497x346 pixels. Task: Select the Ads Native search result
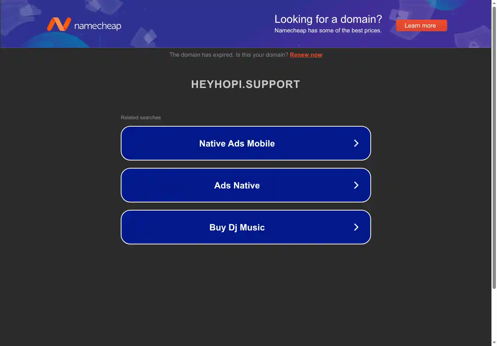pos(246,185)
